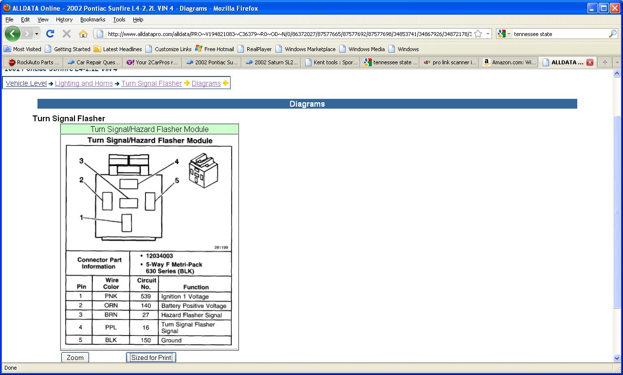This screenshot has height=375, width=623.
Task: Click the Turn Signal/Hazard Flasher Module green header
Action: pyautogui.click(x=149, y=129)
